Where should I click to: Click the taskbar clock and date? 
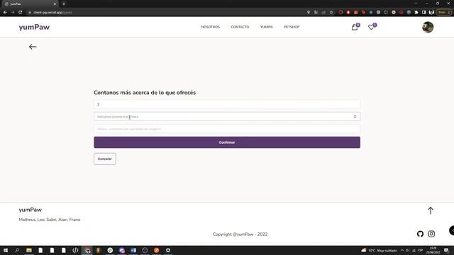(x=433, y=250)
